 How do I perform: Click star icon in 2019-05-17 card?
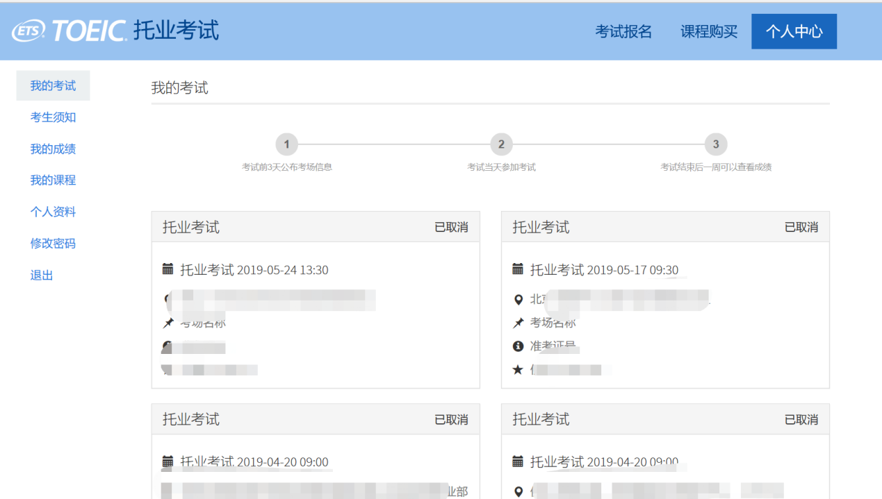(517, 370)
